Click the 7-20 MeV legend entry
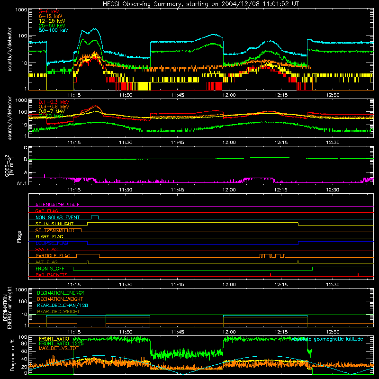 tap(51, 116)
